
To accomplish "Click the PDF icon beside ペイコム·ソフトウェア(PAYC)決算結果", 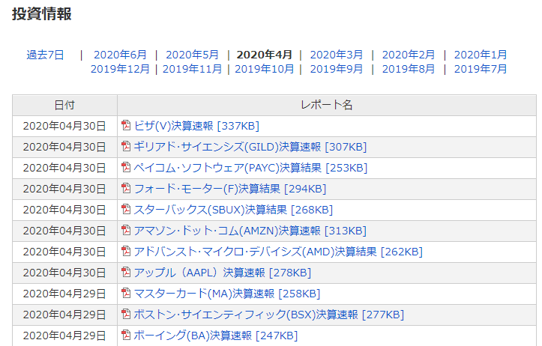I will coord(126,167).
